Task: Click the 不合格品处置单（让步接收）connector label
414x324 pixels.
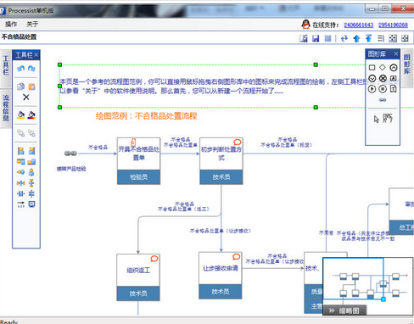Action: tap(220, 231)
